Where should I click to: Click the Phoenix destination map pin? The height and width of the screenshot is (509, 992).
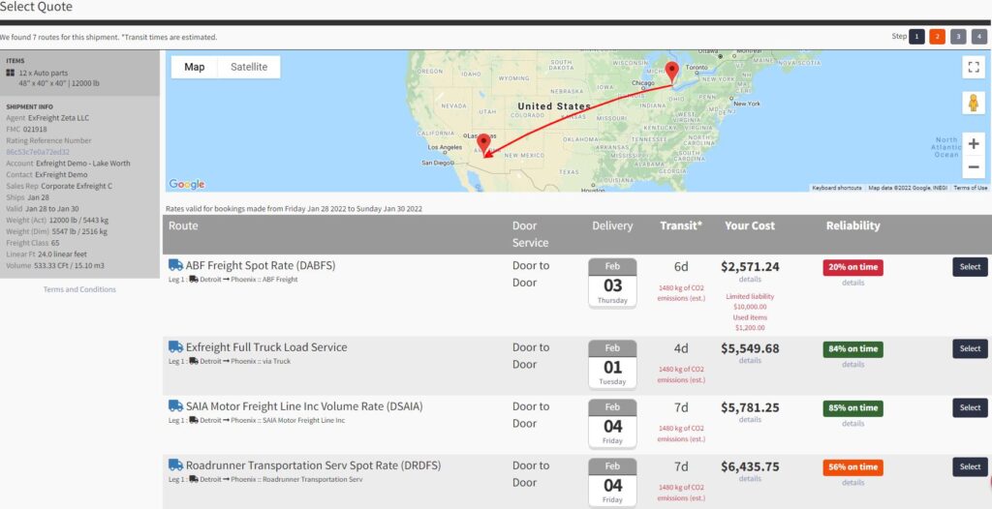tap(483, 145)
